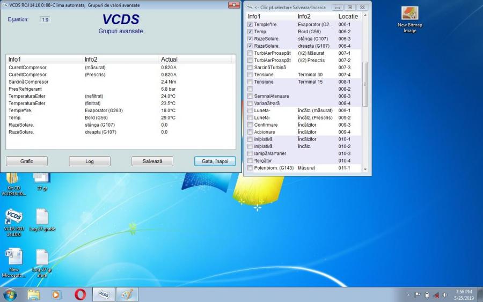
Task: Select the New Bitmap Image desktop icon
Action: coord(409,14)
